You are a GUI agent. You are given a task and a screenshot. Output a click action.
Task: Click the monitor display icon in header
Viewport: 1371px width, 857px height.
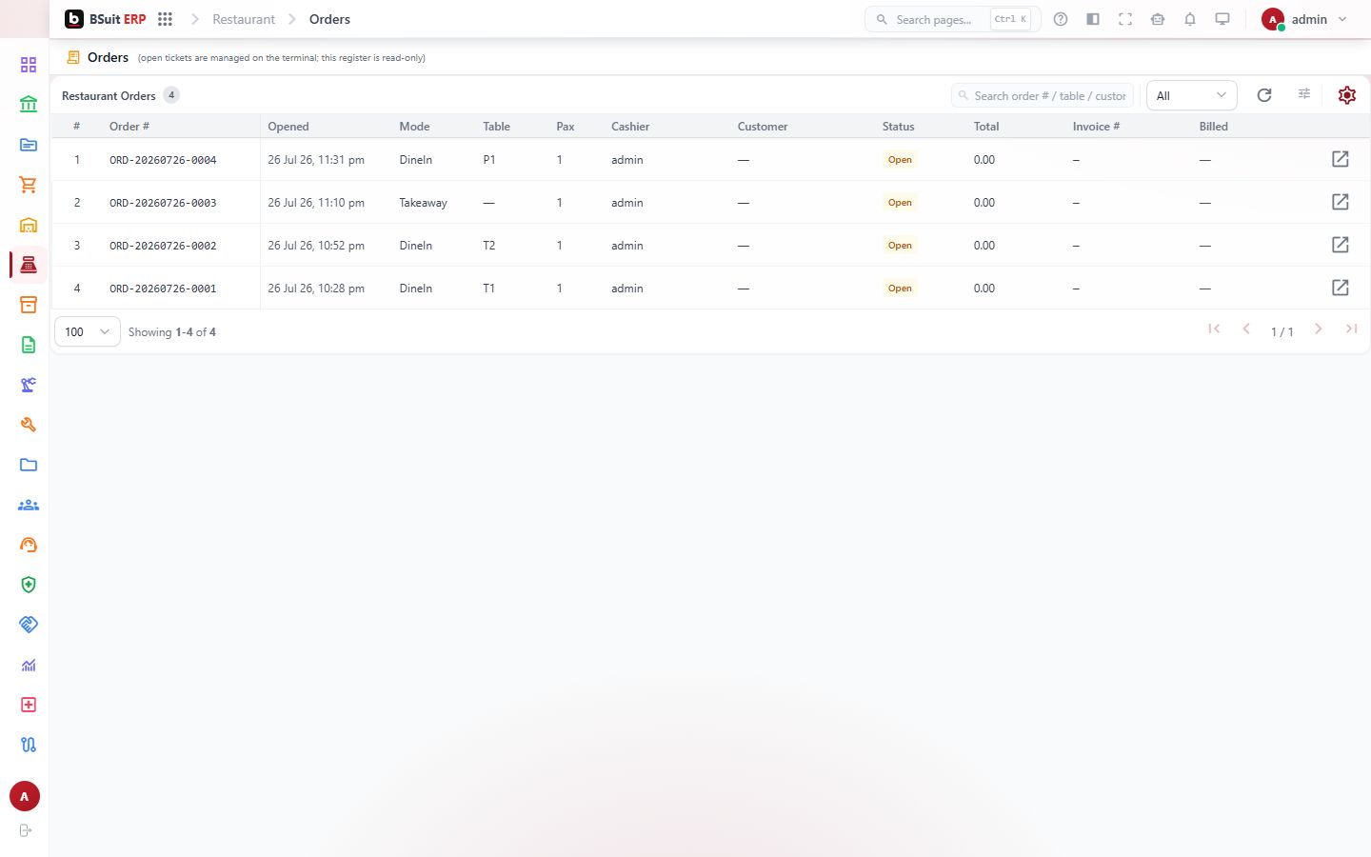point(1222,19)
